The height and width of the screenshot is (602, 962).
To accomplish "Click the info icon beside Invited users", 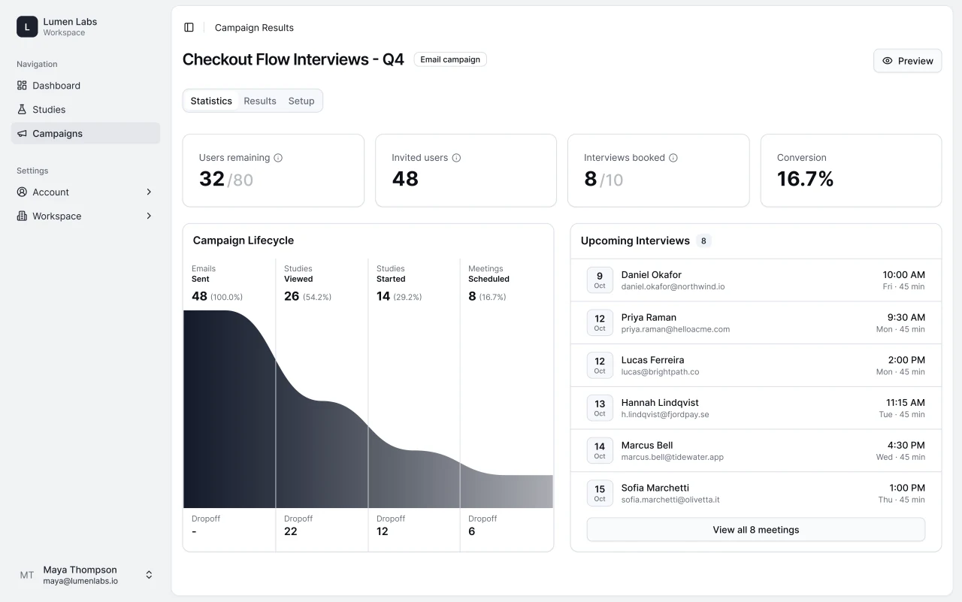I will click(456, 158).
